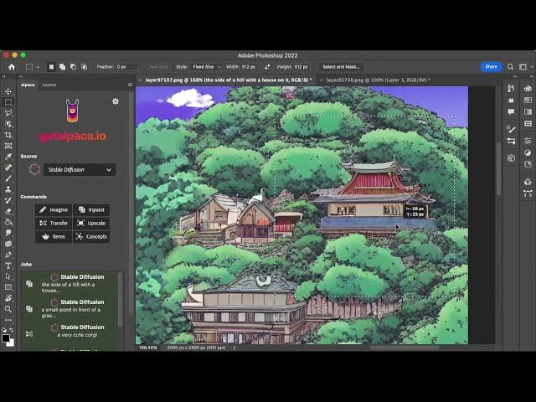Choose Add to selection mode
This screenshot has height=402, width=536.
[x=62, y=67]
